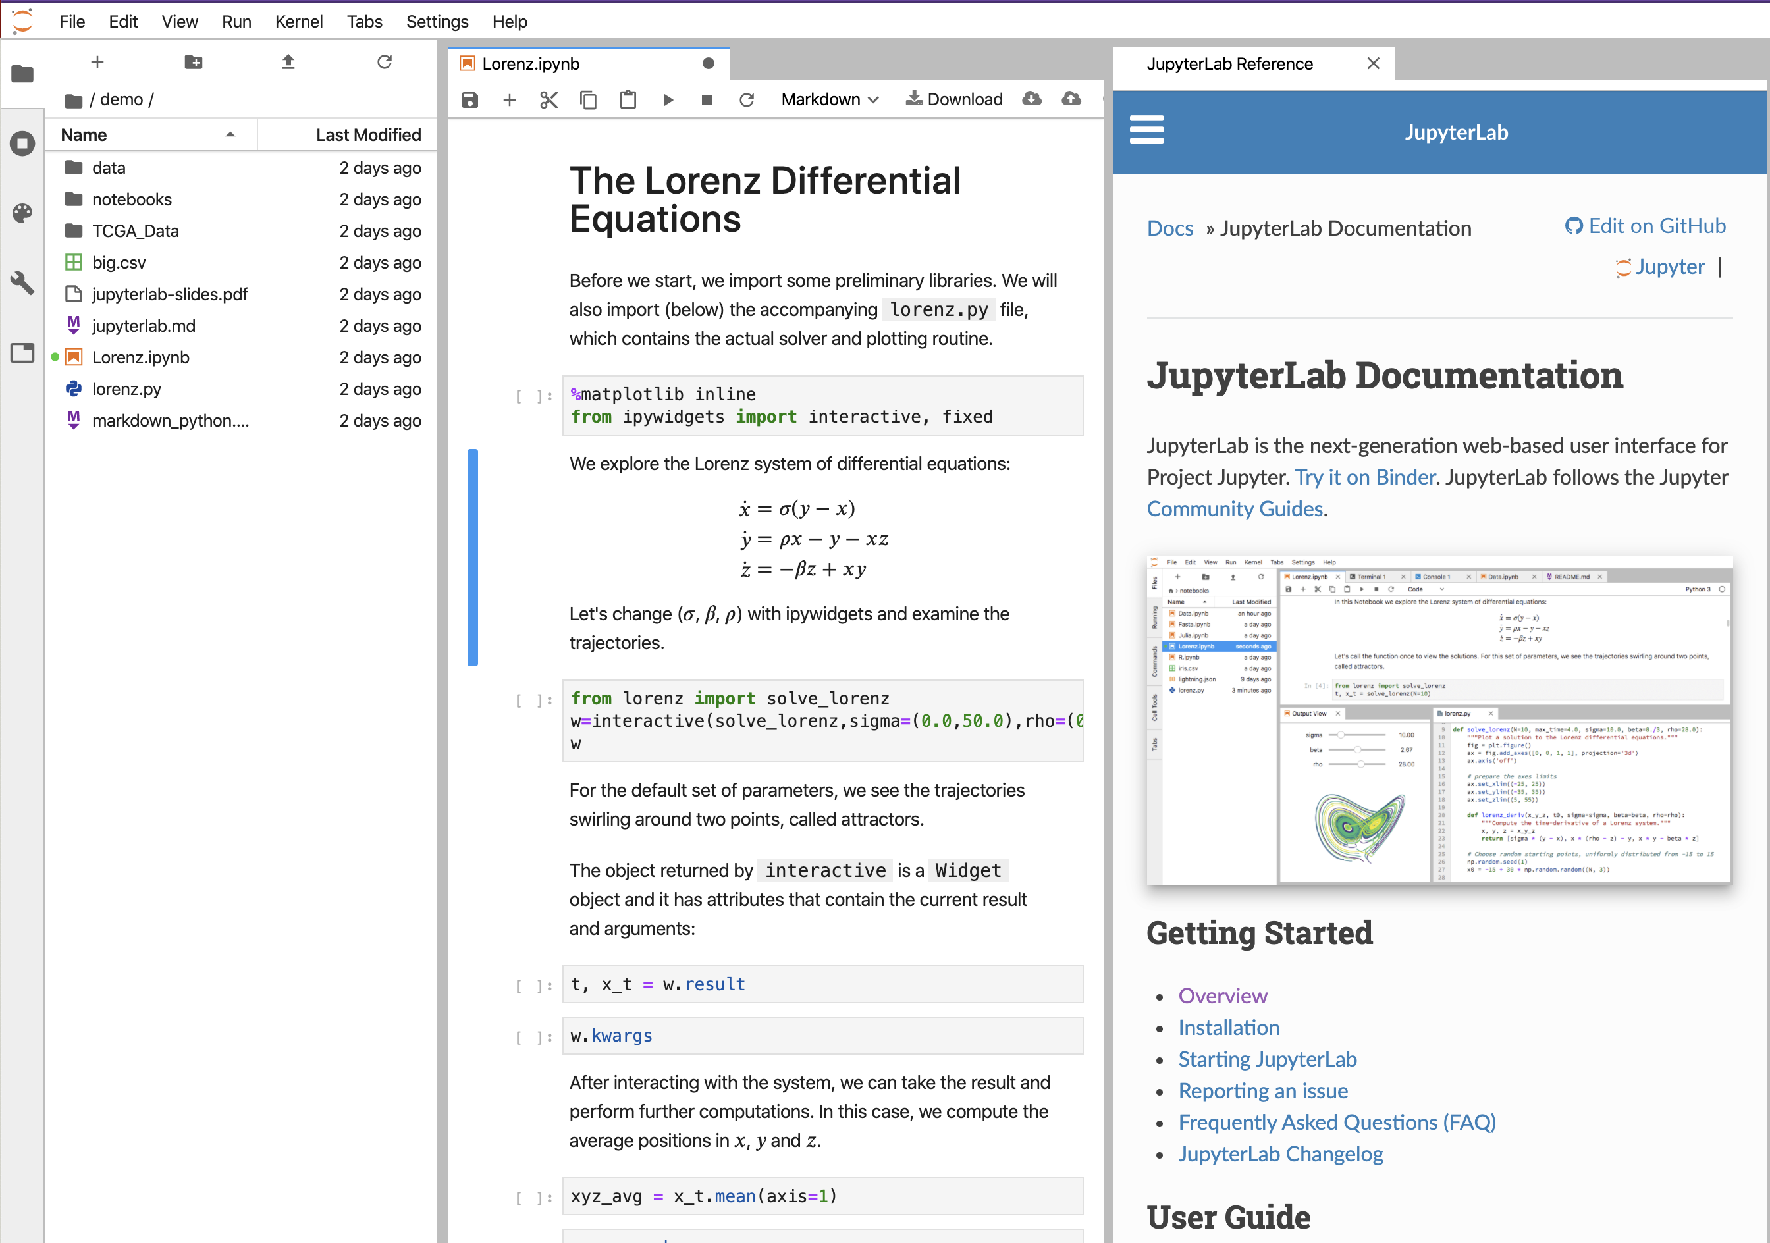Open the Edit menu

(123, 22)
